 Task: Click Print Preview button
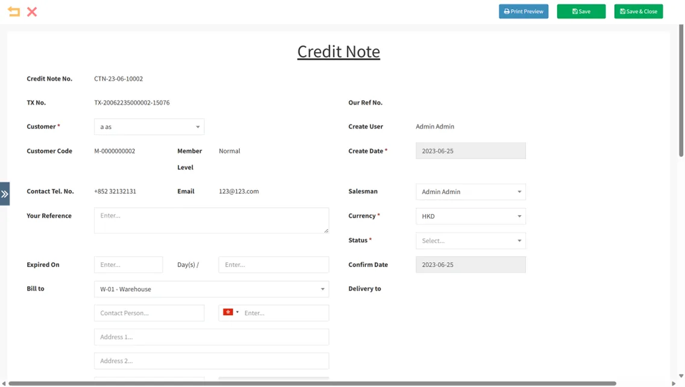coord(523,11)
